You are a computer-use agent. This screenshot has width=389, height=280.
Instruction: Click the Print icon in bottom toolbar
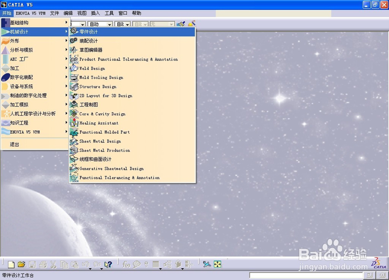tap(43, 264)
